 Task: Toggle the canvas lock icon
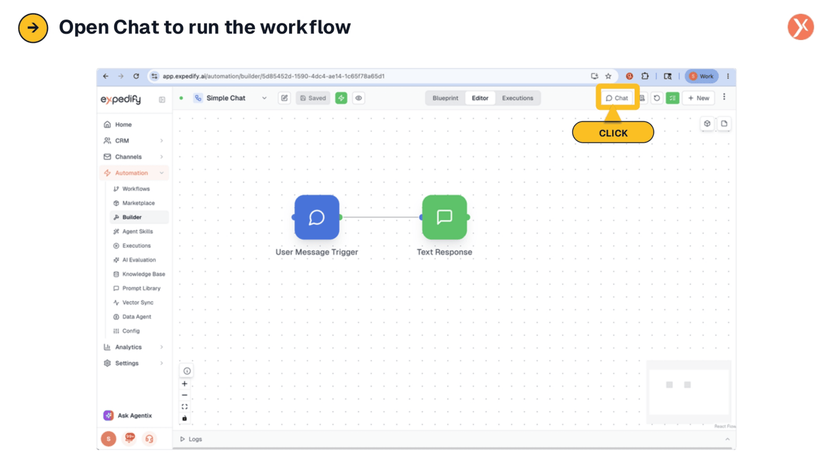[184, 418]
